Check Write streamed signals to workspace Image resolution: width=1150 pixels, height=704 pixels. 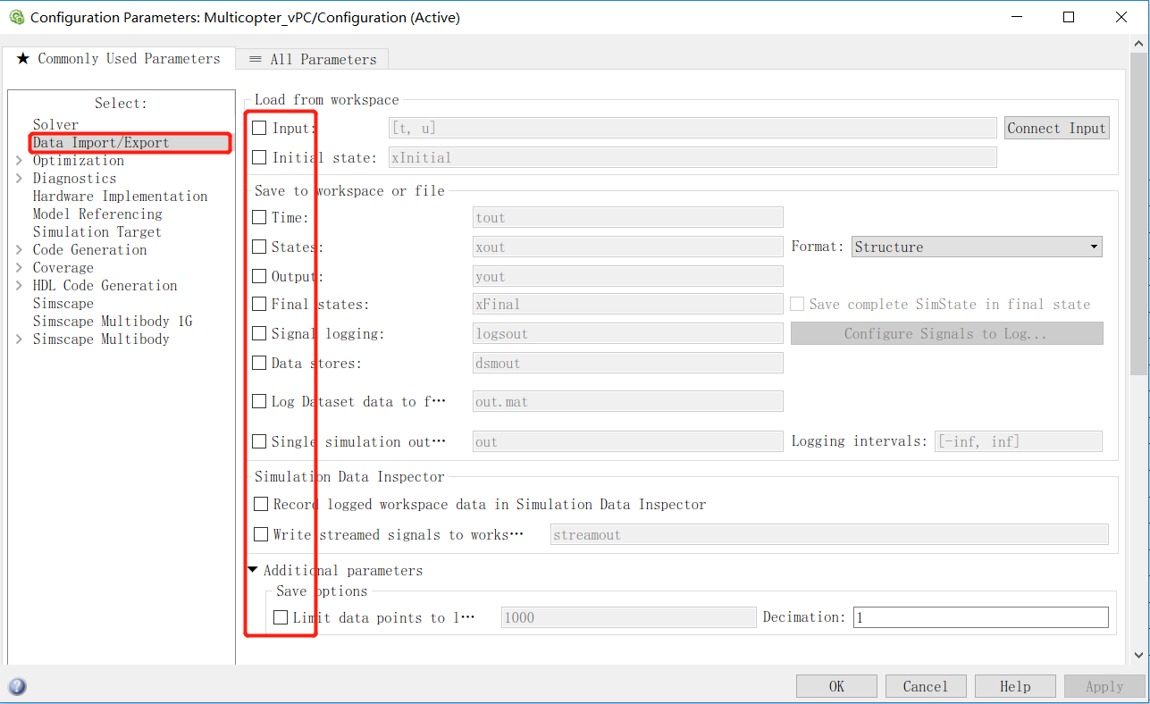(x=261, y=534)
